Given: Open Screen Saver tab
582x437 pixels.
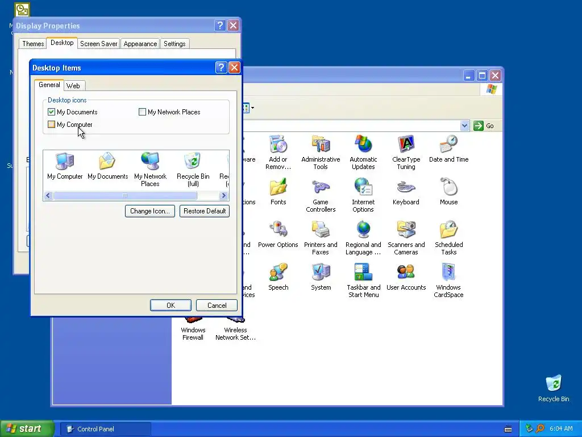Looking at the screenshot, I should pyautogui.click(x=99, y=44).
